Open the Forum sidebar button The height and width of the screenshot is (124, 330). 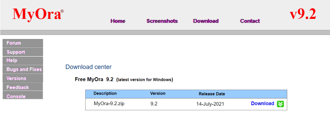click(23, 43)
